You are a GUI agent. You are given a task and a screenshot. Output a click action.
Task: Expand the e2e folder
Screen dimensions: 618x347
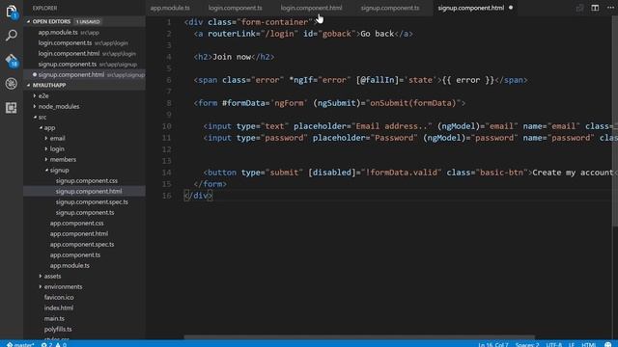43,95
